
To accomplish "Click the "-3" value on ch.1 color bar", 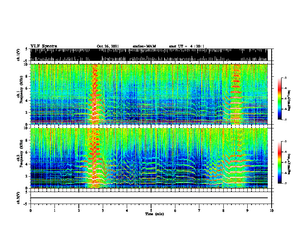I will pyautogui.click(x=285, y=78).
